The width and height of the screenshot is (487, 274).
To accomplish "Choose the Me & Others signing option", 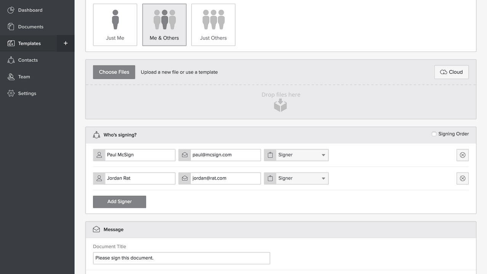I will pyautogui.click(x=164, y=25).
